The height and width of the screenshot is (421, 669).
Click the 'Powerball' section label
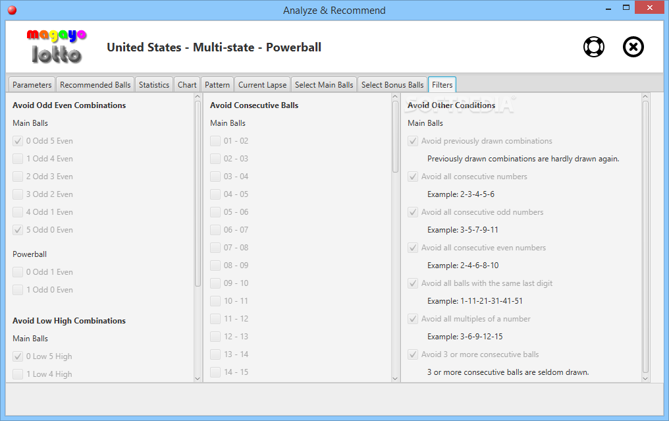[x=30, y=254]
